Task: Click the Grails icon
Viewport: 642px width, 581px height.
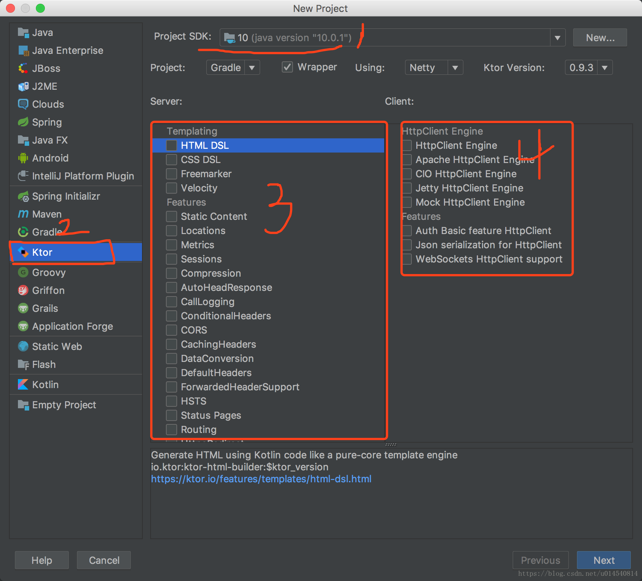Action: point(23,308)
